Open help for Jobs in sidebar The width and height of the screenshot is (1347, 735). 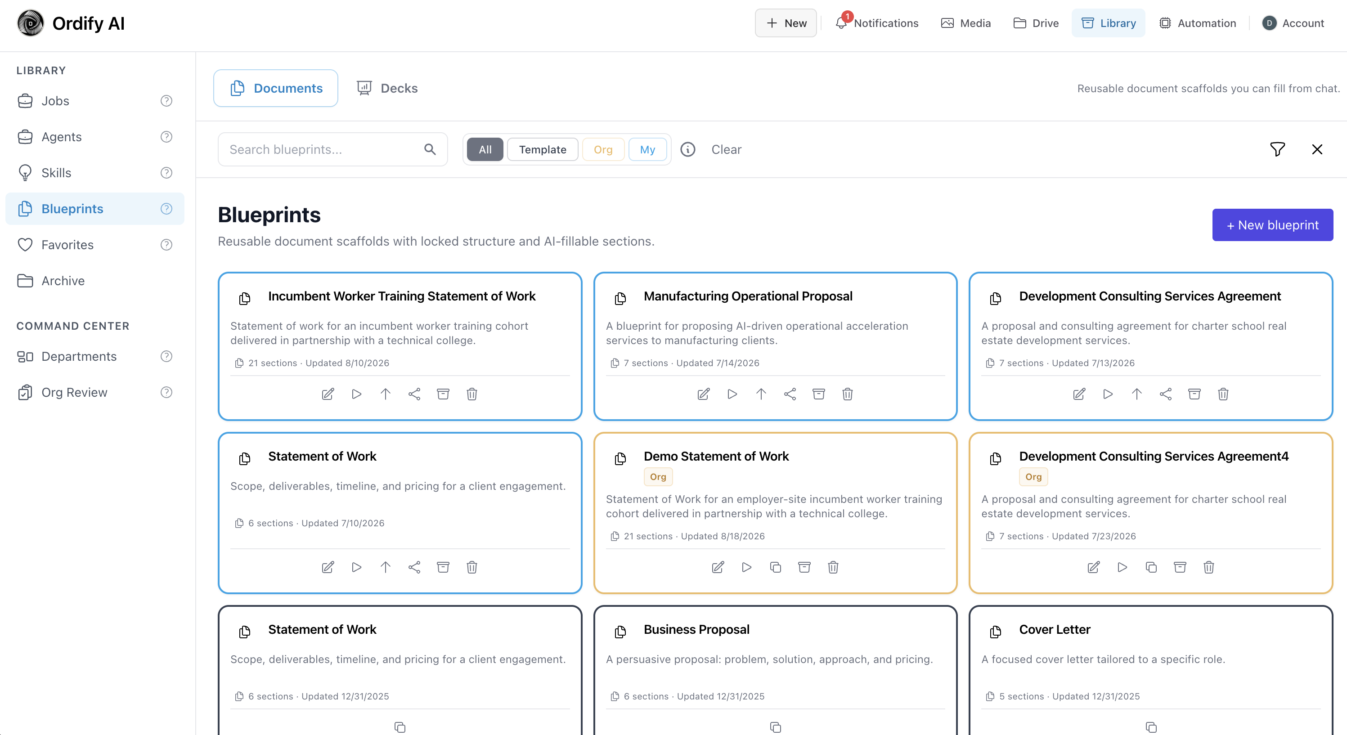(x=166, y=101)
